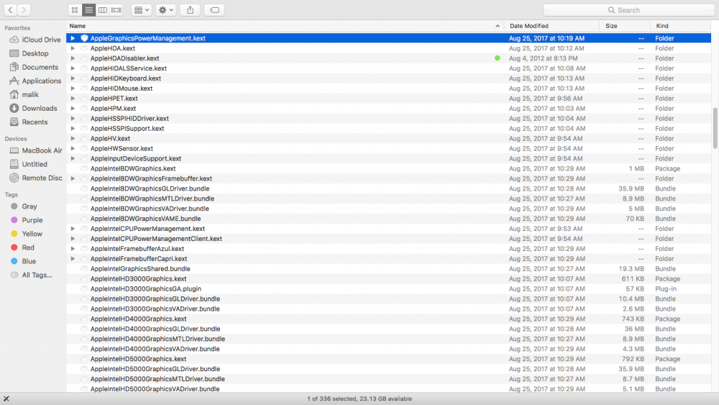
Task: Open the gear action menu
Action: click(x=165, y=9)
